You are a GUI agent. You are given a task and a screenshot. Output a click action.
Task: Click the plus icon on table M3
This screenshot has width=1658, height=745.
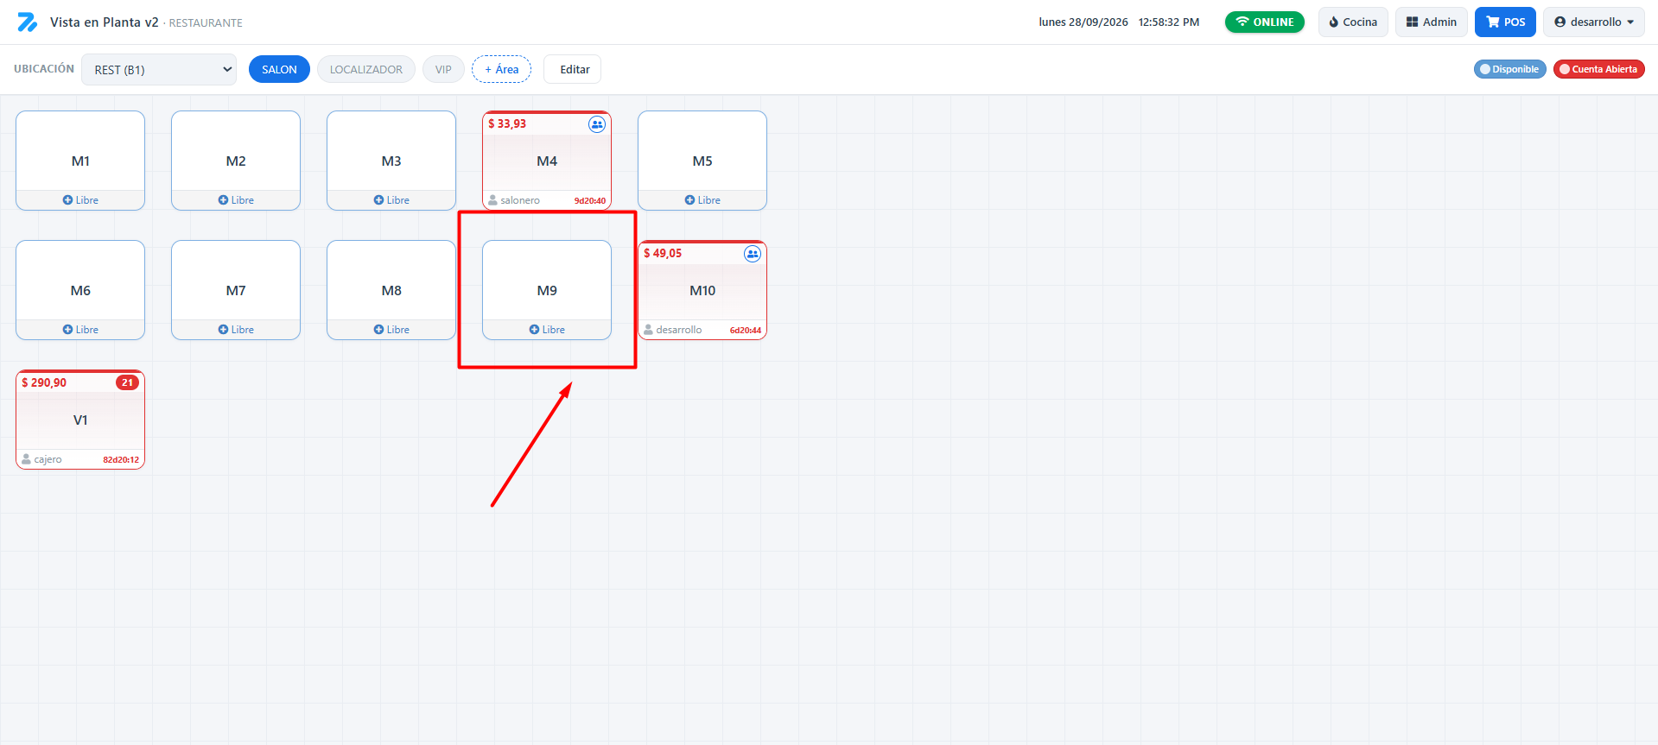click(378, 200)
